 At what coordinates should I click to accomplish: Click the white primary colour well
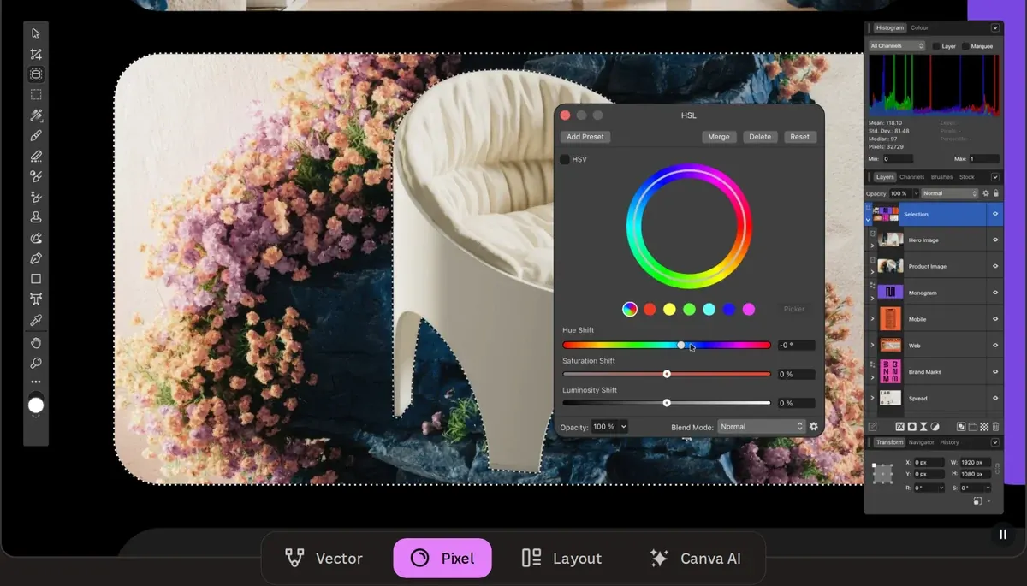point(36,405)
